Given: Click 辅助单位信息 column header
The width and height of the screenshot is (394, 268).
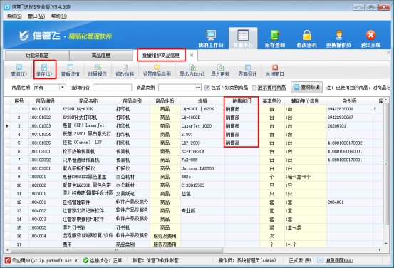Looking at the screenshot, I should tap(305, 100).
